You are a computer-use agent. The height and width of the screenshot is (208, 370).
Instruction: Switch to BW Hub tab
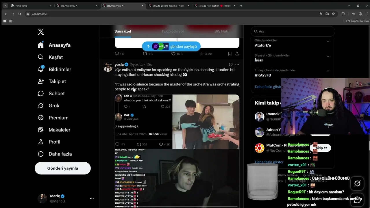(x=221, y=31)
